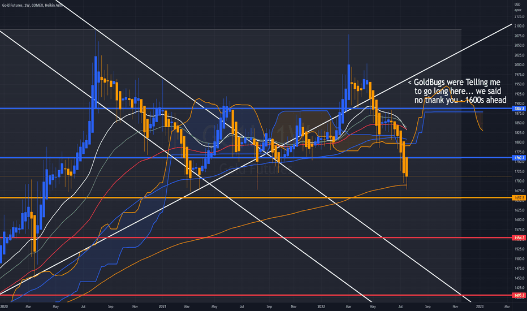Click the 1700.0 price axis label
Image resolution: width=527 pixels, height=311 pixels.
(519, 181)
